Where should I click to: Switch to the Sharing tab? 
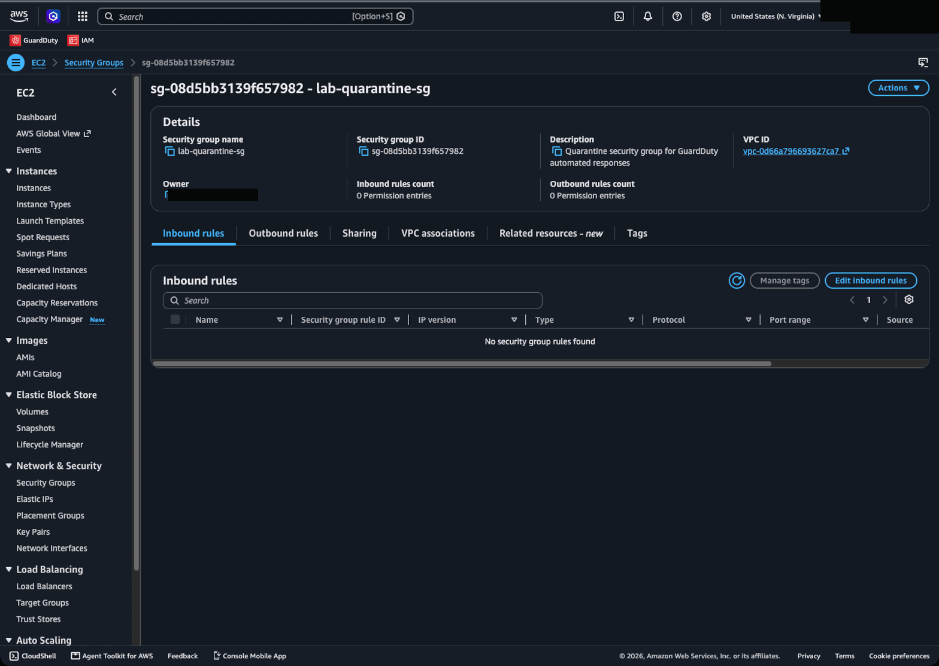[359, 233]
